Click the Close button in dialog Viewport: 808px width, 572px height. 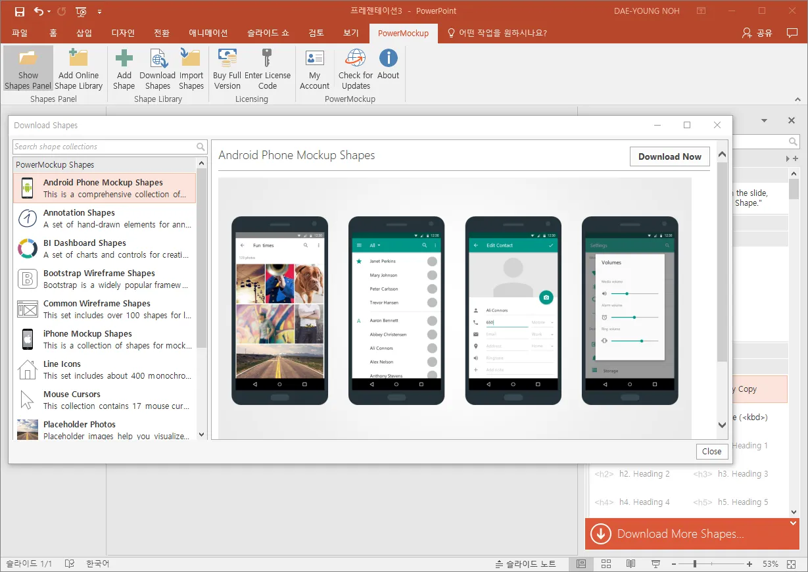click(x=711, y=451)
